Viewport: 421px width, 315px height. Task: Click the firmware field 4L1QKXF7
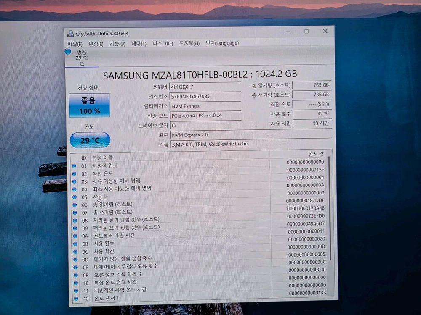point(205,87)
